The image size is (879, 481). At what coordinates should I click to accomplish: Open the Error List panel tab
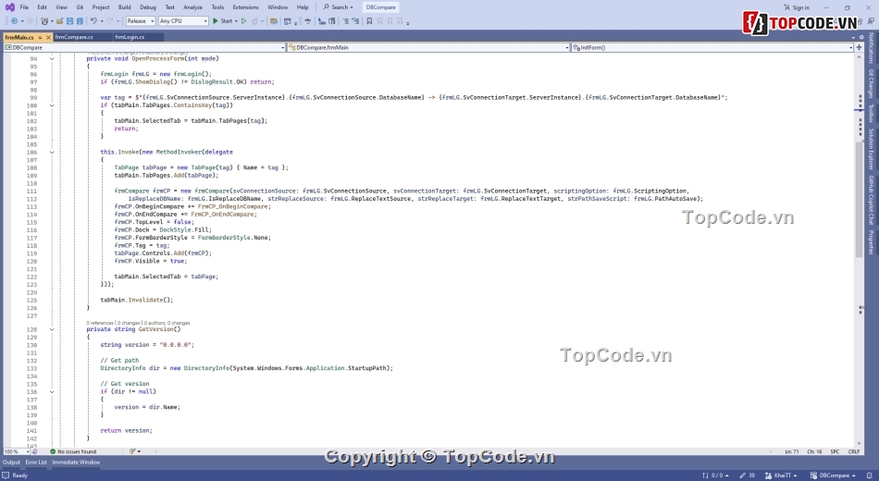coord(36,462)
